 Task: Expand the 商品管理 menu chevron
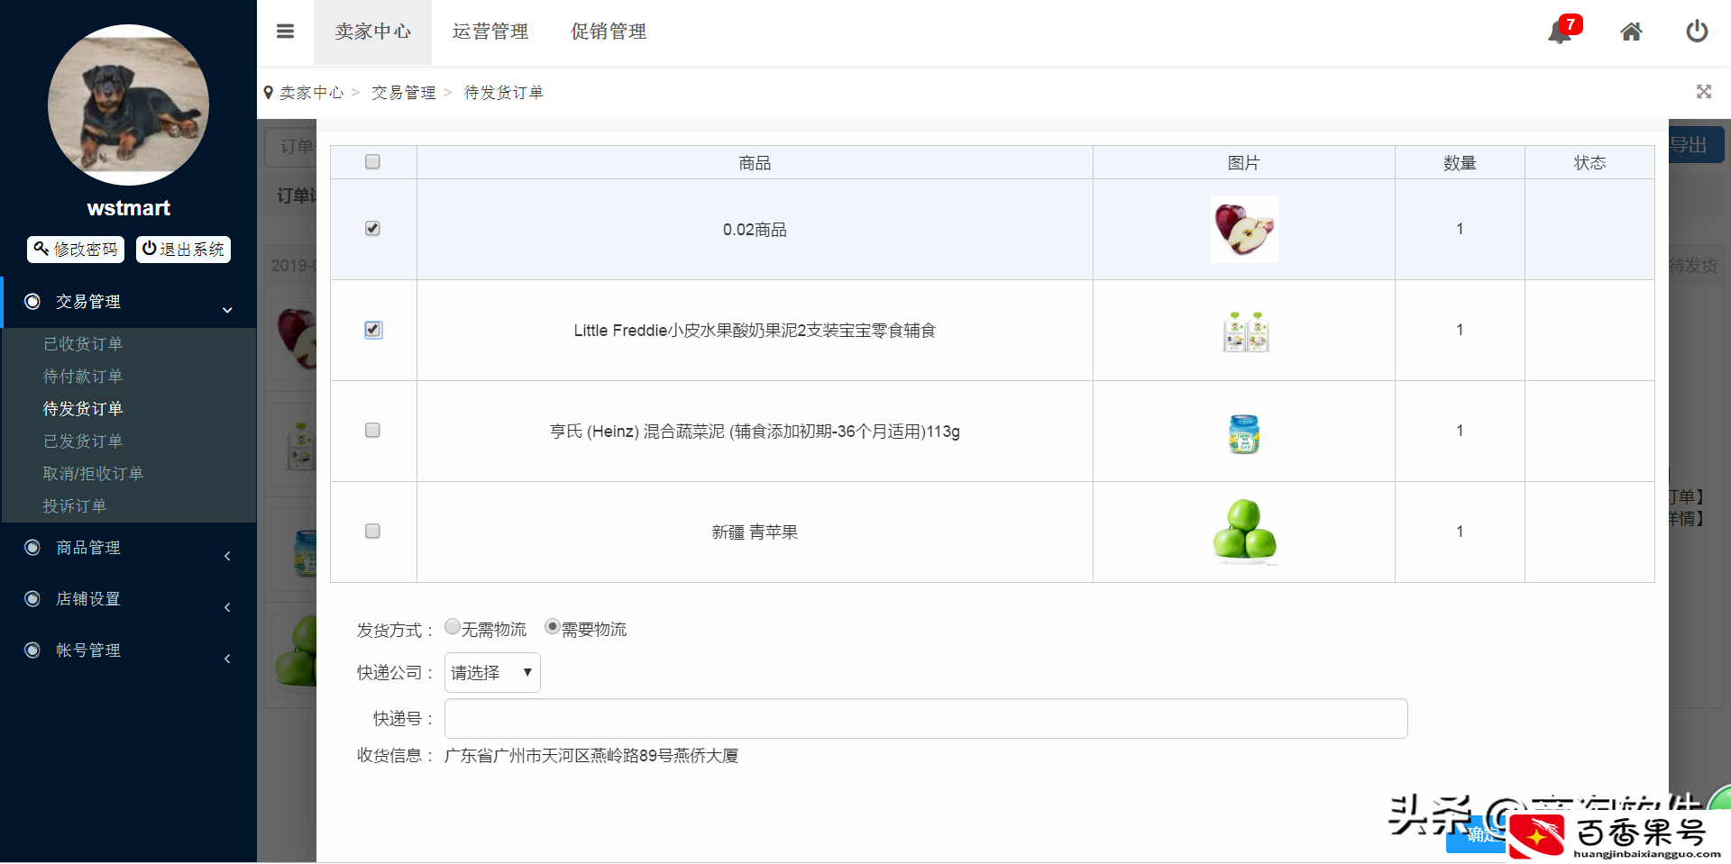pos(227,556)
